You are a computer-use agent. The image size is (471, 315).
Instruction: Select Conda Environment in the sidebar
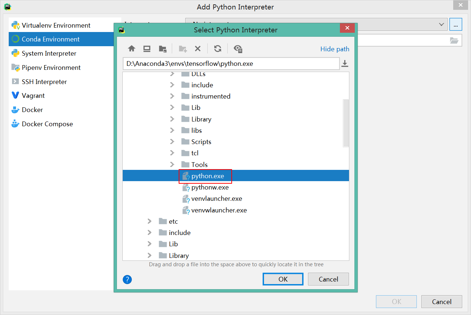(61, 39)
